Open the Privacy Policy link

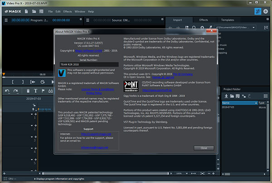point(94,93)
